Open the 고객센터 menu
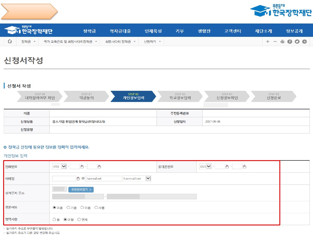The image size is (313, 235). (x=233, y=31)
